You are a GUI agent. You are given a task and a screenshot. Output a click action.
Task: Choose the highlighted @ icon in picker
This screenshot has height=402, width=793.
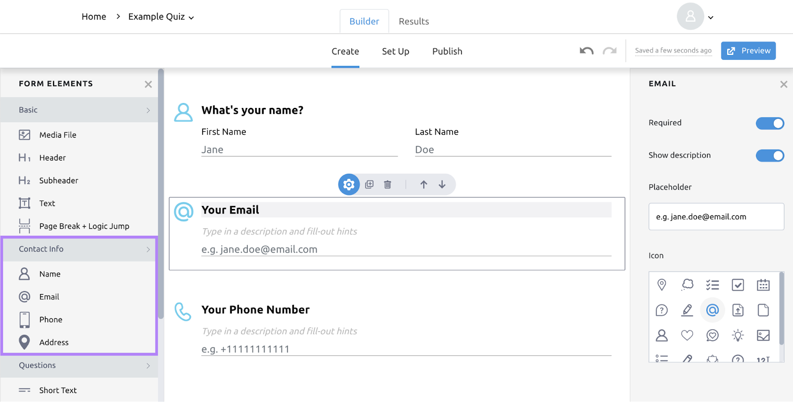713,310
